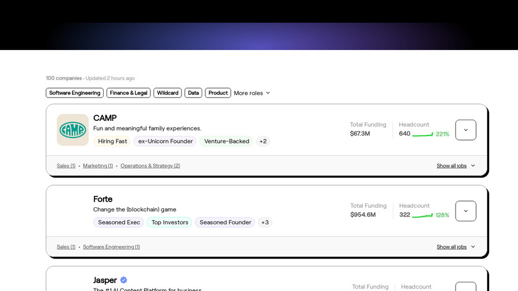This screenshot has height=291, width=518.
Task: Show Forte's +3 additional tags
Action: [265, 223]
